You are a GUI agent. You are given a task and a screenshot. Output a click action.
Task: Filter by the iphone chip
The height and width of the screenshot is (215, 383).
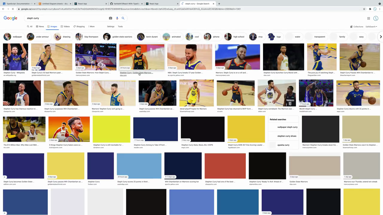[x=212, y=37]
